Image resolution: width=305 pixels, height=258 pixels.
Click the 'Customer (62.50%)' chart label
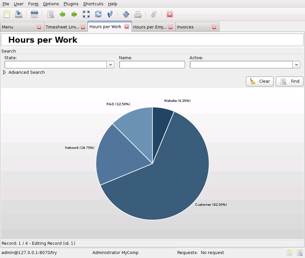tap(211, 205)
